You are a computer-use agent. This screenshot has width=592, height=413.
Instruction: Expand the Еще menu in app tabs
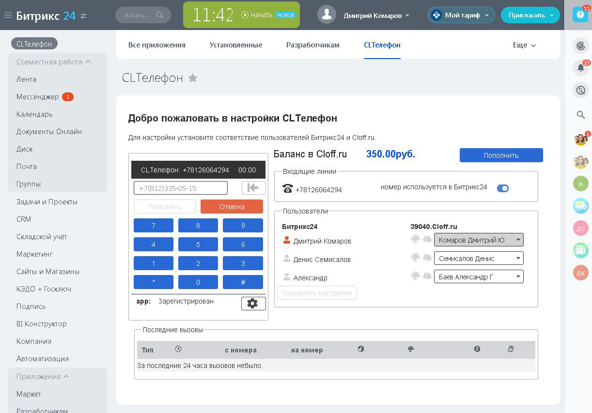[524, 45]
